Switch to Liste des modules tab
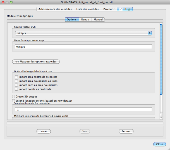This screenshot has width=170, height=150. 87,9
